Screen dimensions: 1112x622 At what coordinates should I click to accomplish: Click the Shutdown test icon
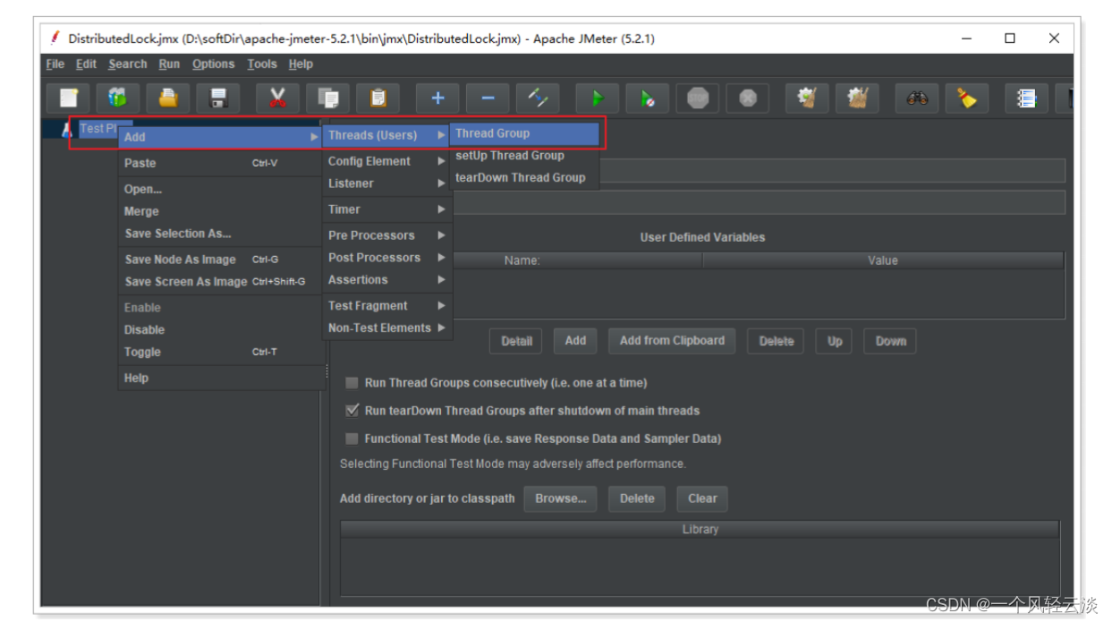(x=748, y=98)
